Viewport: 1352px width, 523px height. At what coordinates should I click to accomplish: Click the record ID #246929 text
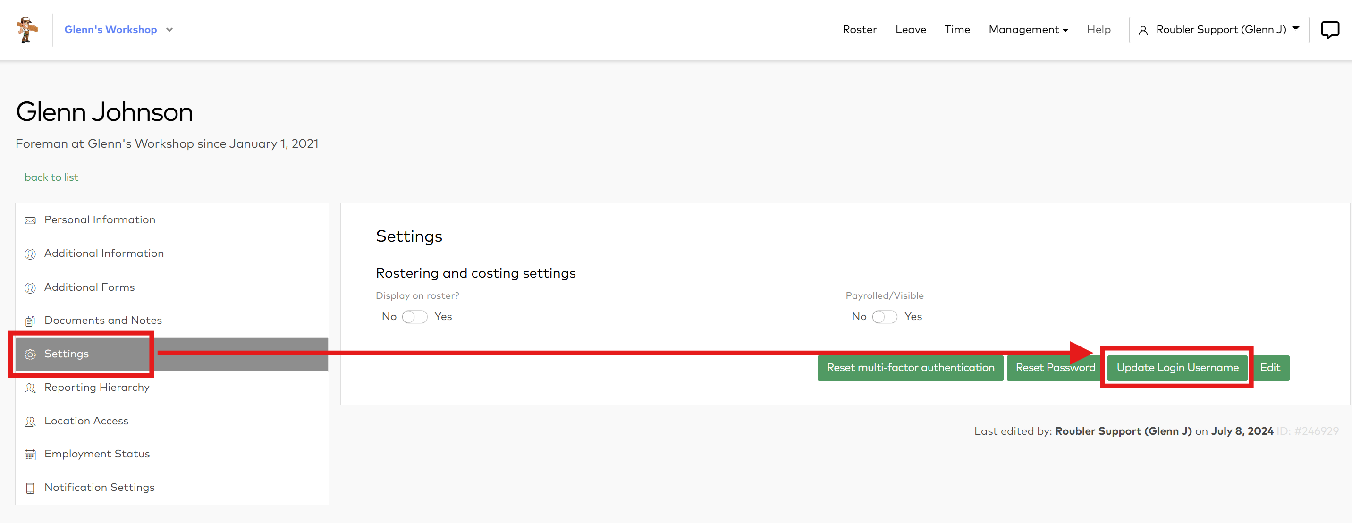(x=1307, y=431)
